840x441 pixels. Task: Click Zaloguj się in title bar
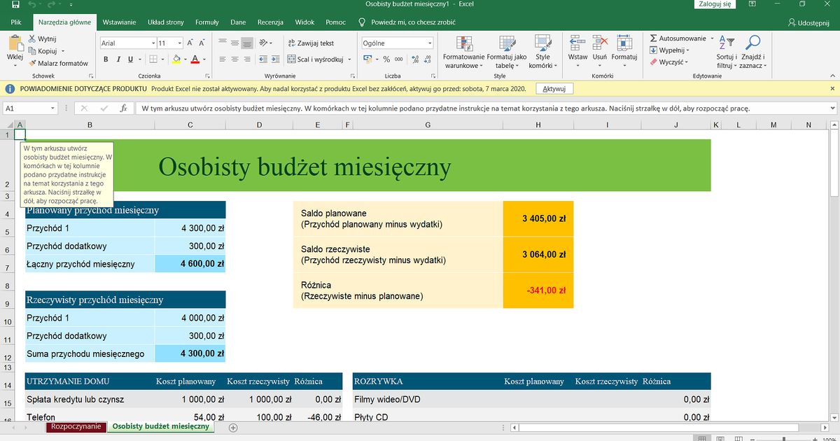(714, 4)
